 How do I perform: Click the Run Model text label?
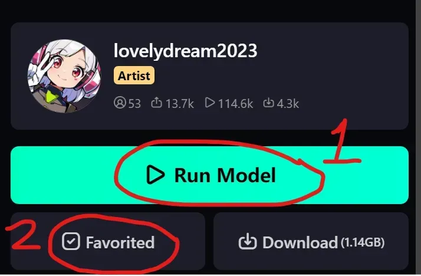[x=225, y=175]
